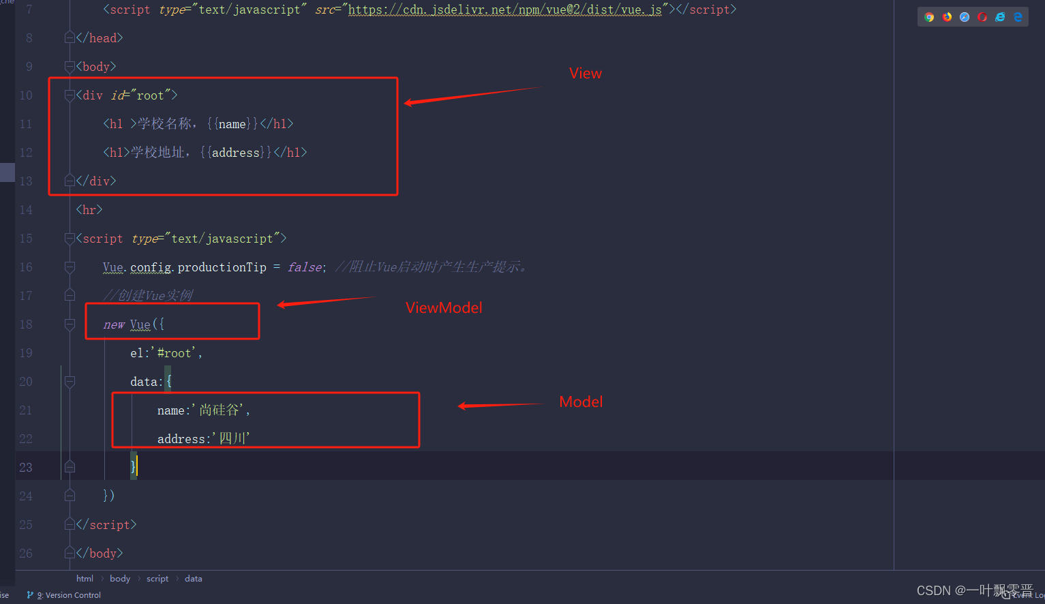The height and width of the screenshot is (604, 1045).
Task: Click the text/javascript type on line 15
Action: pyautogui.click(x=222, y=239)
